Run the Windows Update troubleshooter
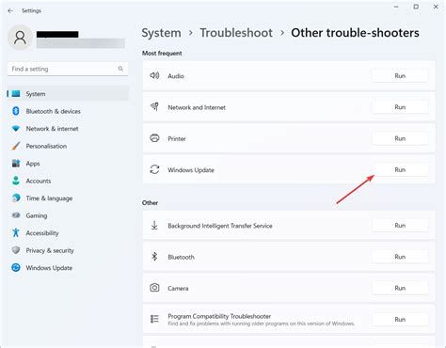Screen dimensions: 446x348 [400, 169]
